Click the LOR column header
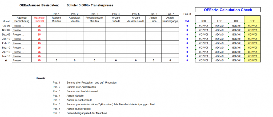This screenshot has width=273, height=117. click(203, 21)
